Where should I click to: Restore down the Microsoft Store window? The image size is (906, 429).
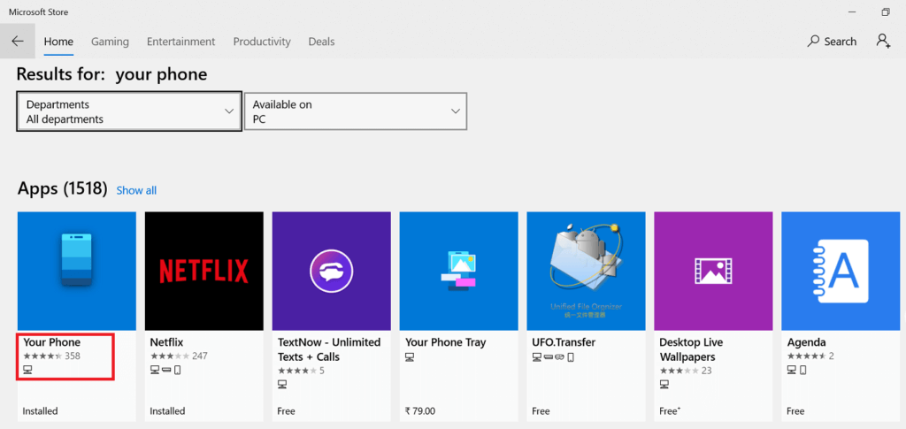885,11
